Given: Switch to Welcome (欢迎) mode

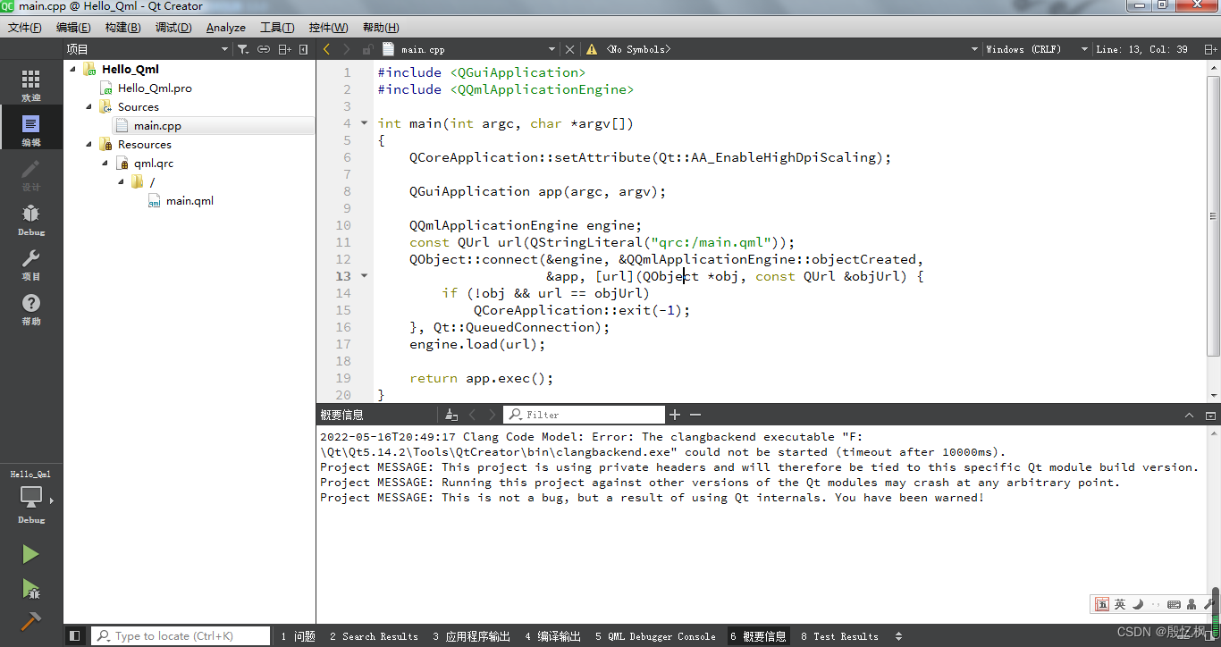Looking at the screenshot, I should click(x=31, y=85).
